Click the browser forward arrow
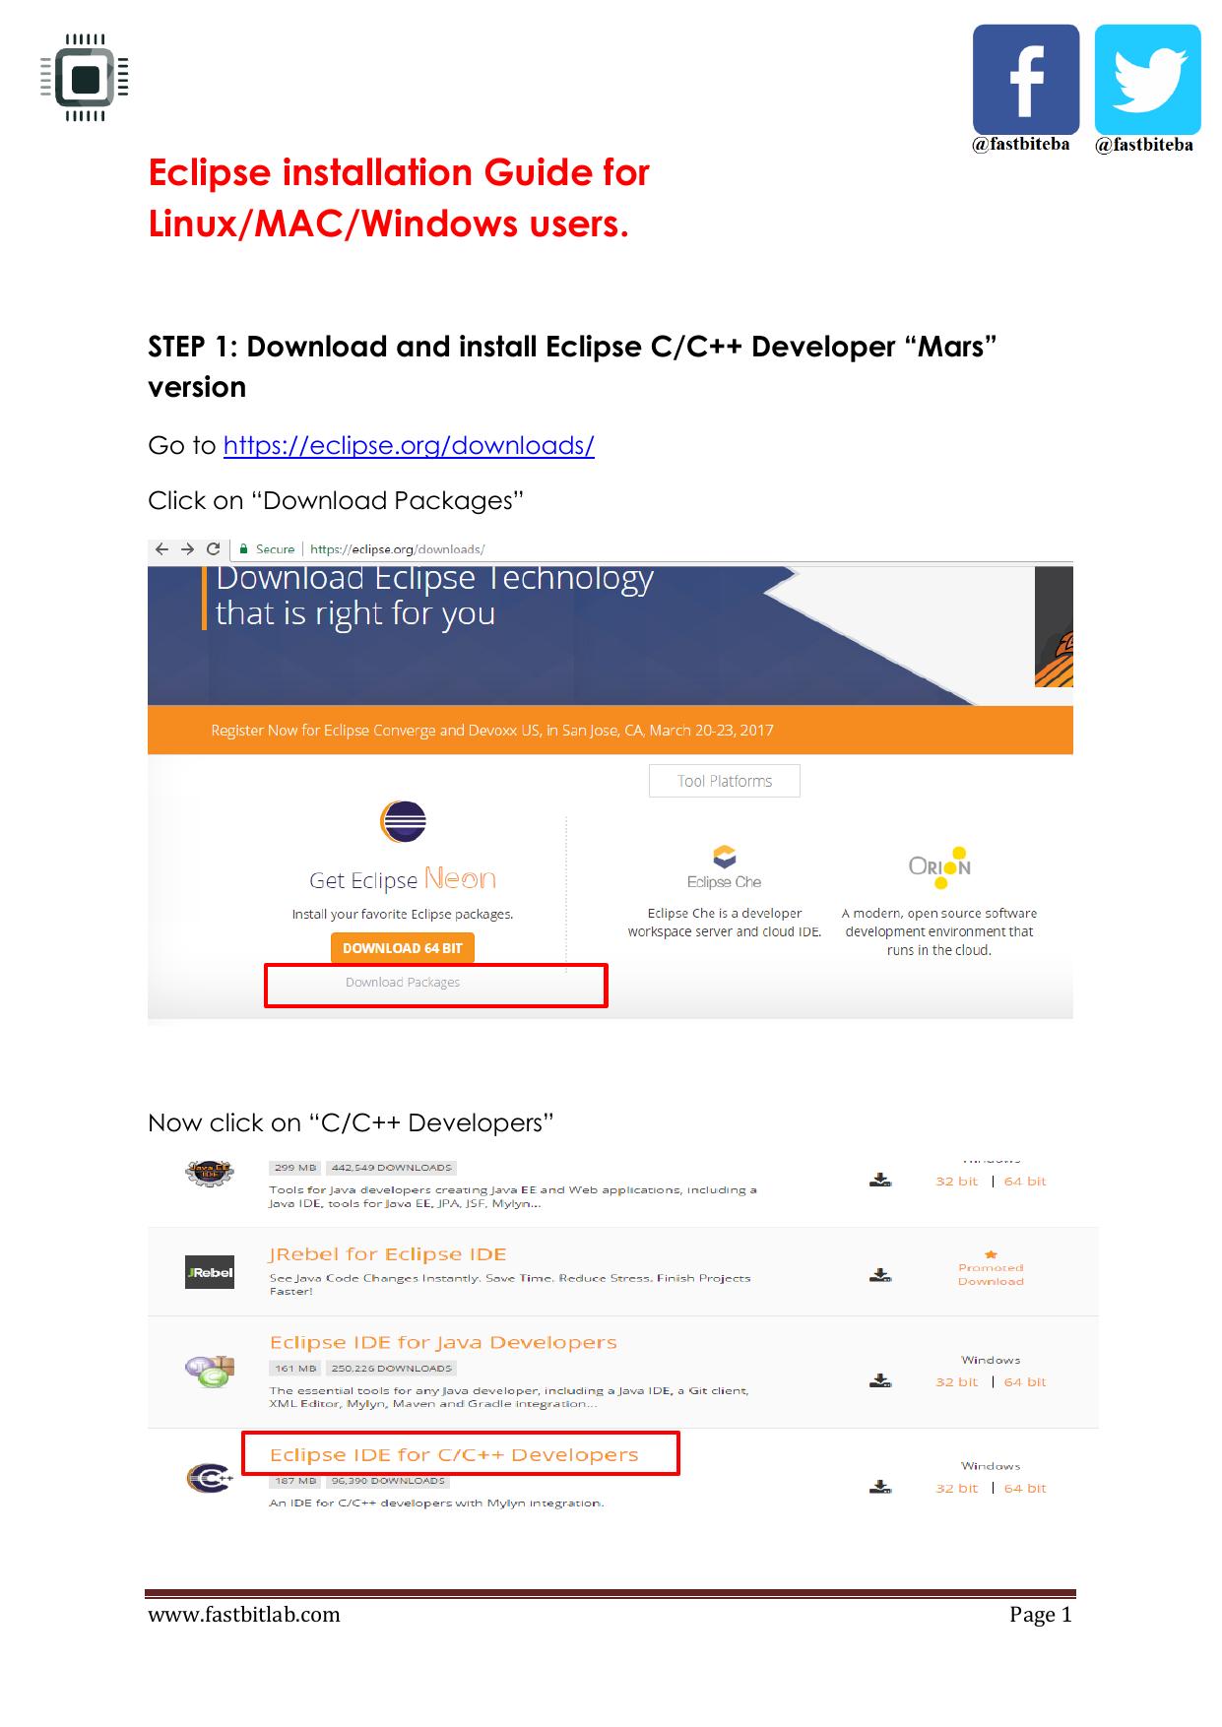The image size is (1222, 1727). click(187, 549)
